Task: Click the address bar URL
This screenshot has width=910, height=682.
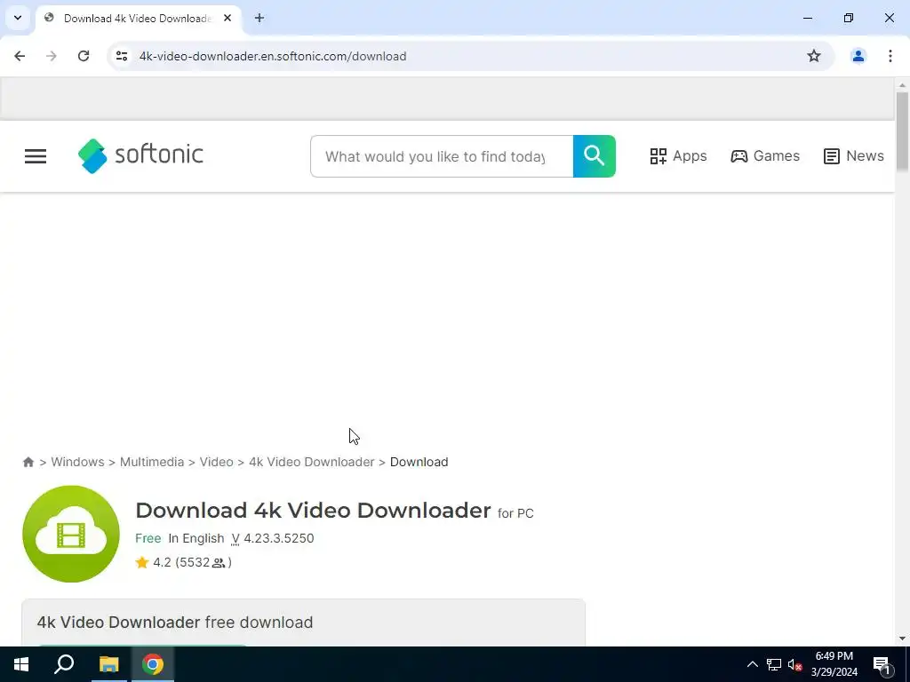Action: coord(273,56)
